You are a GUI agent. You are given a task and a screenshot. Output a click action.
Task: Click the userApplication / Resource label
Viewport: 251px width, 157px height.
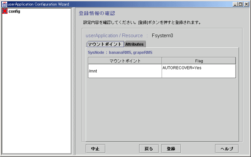114,36
